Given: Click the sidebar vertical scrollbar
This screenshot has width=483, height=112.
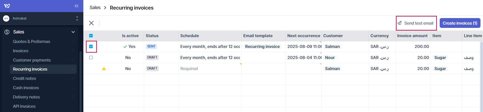Looking at the screenshot, I should pyautogui.click(x=81, y=80).
